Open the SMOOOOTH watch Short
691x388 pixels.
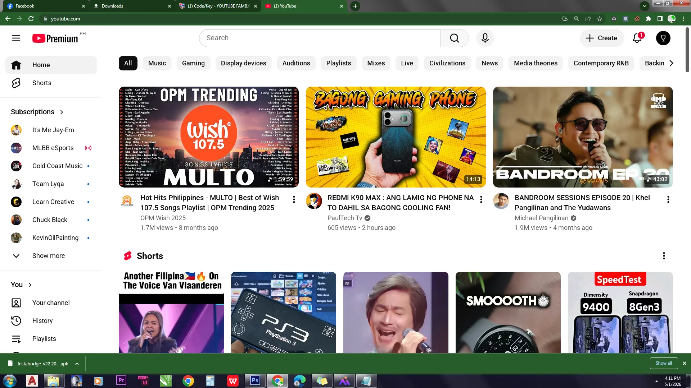pyautogui.click(x=508, y=313)
